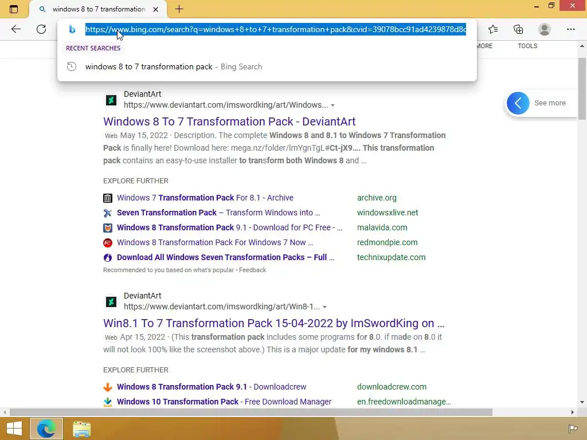This screenshot has width=587, height=440.
Task: Click the horizontal scrollbar left arrow
Action: pyautogui.click(x=5, y=412)
